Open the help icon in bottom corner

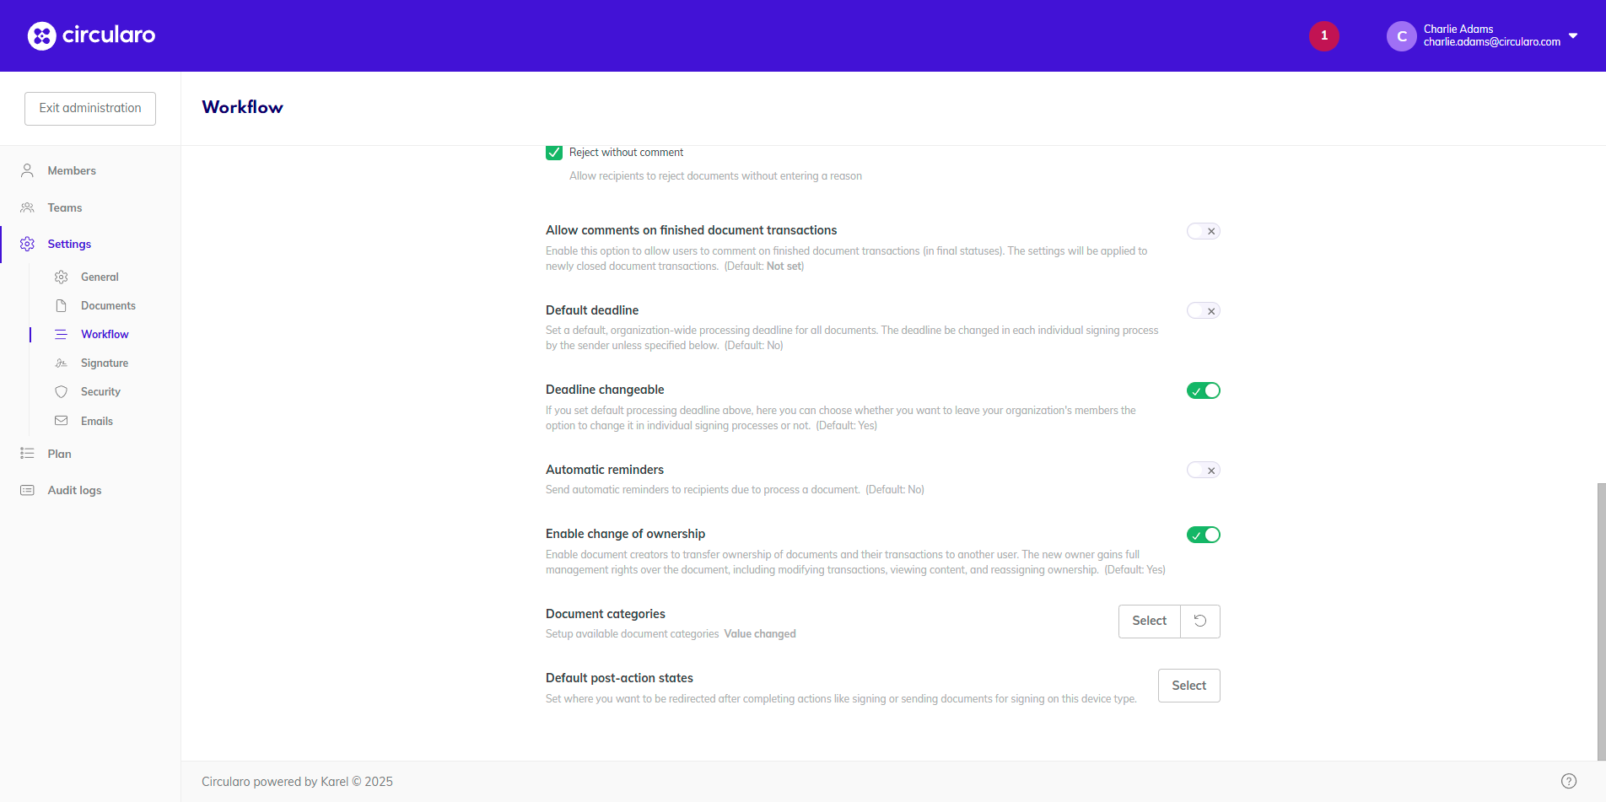point(1570,780)
